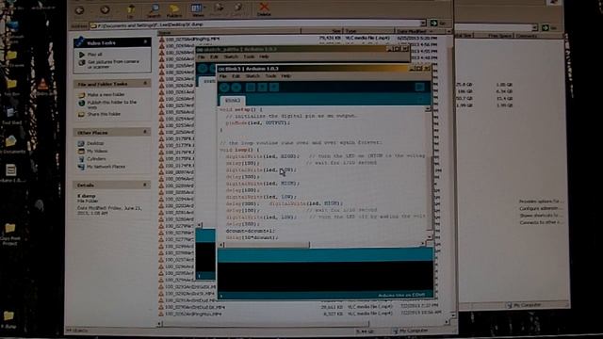This screenshot has width=603, height=339.
Task: Open the address dropdown in the right Explorer window
Action: click(x=534, y=27)
